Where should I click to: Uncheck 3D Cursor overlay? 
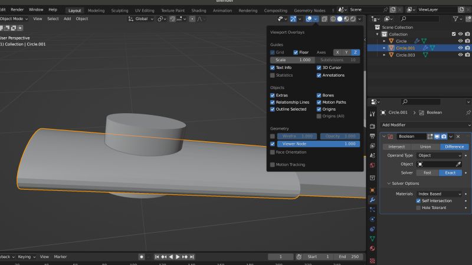[319, 68]
